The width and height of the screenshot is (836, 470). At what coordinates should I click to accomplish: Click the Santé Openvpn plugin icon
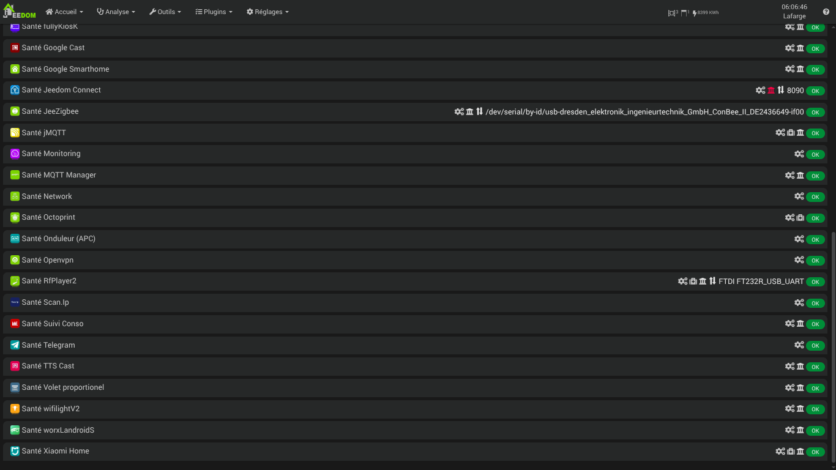15,260
